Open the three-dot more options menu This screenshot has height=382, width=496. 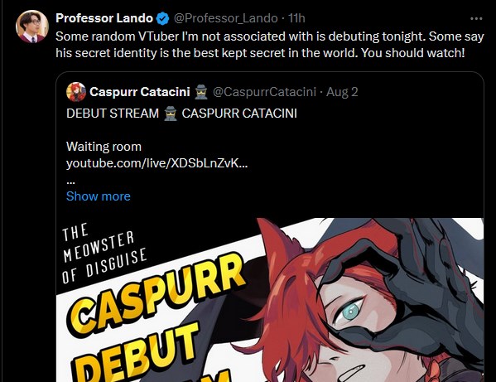tap(476, 19)
